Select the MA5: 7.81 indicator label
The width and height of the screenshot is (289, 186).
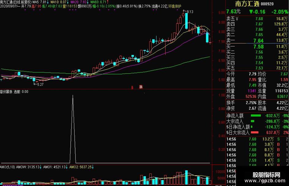39,2
